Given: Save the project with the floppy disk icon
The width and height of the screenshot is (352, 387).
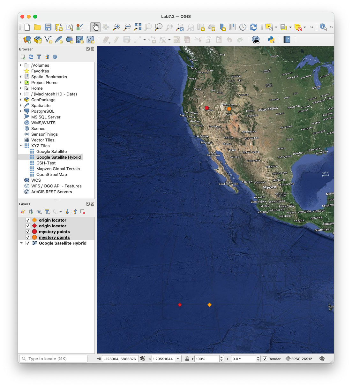Looking at the screenshot, I should [x=48, y=27].
